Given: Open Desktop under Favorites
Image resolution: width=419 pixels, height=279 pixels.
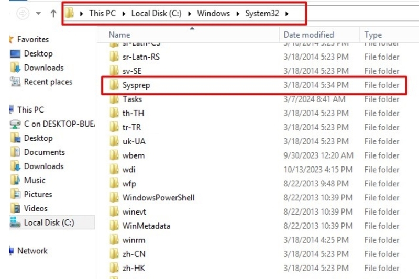Looking at the screenshot, I should [x=38, y=54].
